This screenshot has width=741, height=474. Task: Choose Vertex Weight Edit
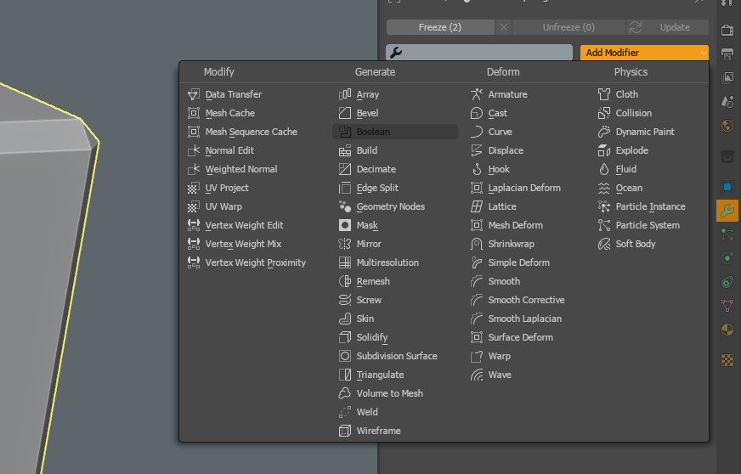click(245, 225)
